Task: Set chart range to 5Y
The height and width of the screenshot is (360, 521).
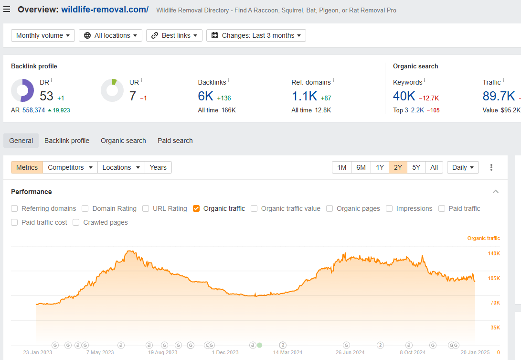Action: point(416,167)
